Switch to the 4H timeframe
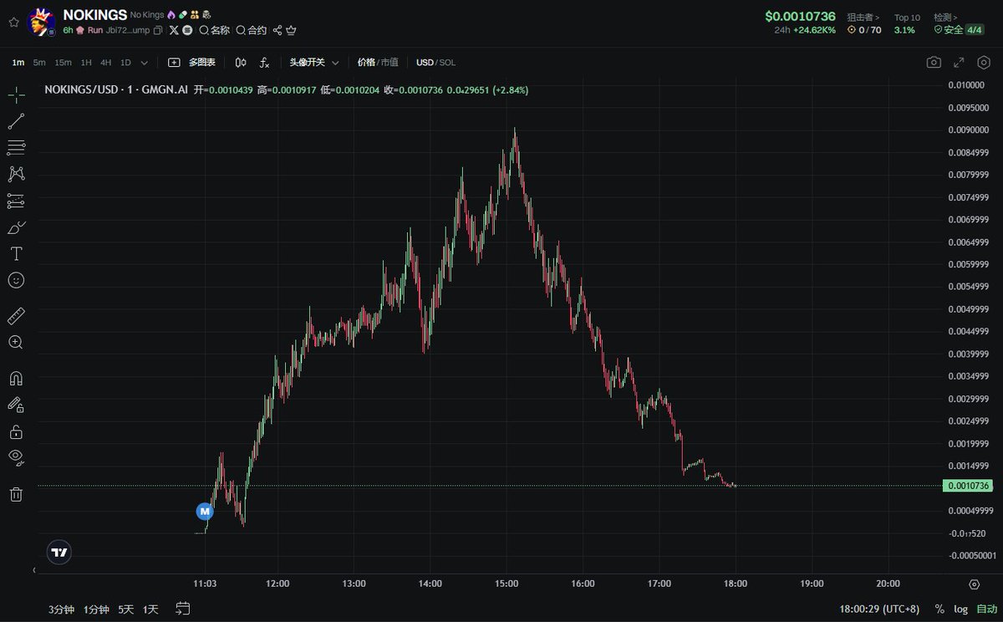Viewport: 1003px width, 622px height. (105, 63)
